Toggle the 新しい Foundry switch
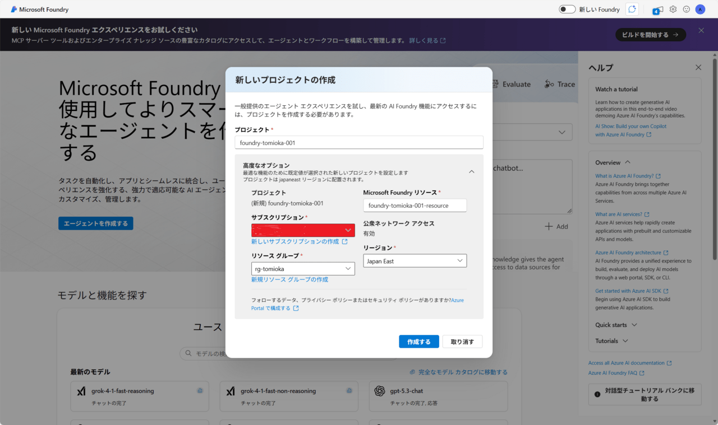Viewport: 718px width, 425px height. pyautogui.click(x=567, y=9)
